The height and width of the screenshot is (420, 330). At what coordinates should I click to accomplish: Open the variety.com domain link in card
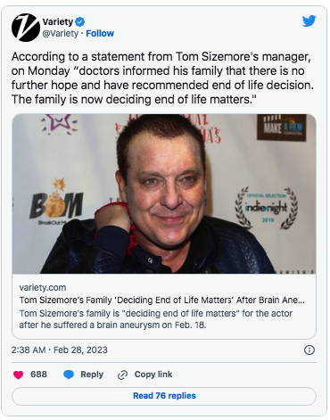[x=43, y=287]
